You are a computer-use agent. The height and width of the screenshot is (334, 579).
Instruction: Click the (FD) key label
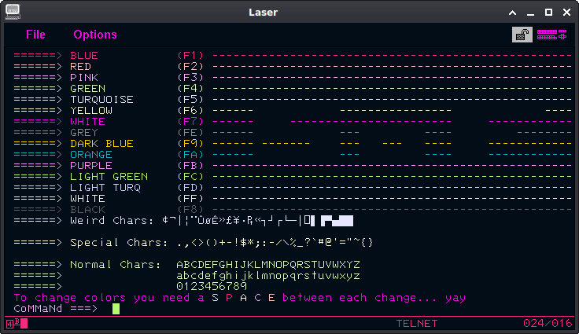pyautogui.click(x=190, y=188)
